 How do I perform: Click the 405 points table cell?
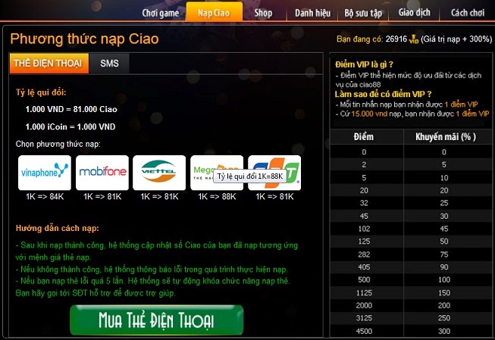[x=364, y=267]
